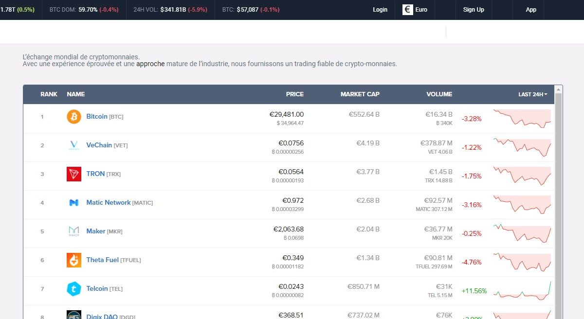This screenshot has height=319, width=584.
Task: Click the red TRON logo icon
Action: (x=74, y=174)
